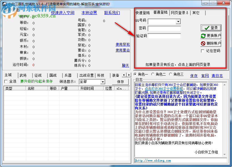Click the app icon in the title bar
This screenshot has width=232, height=167.
click(4, 4)
